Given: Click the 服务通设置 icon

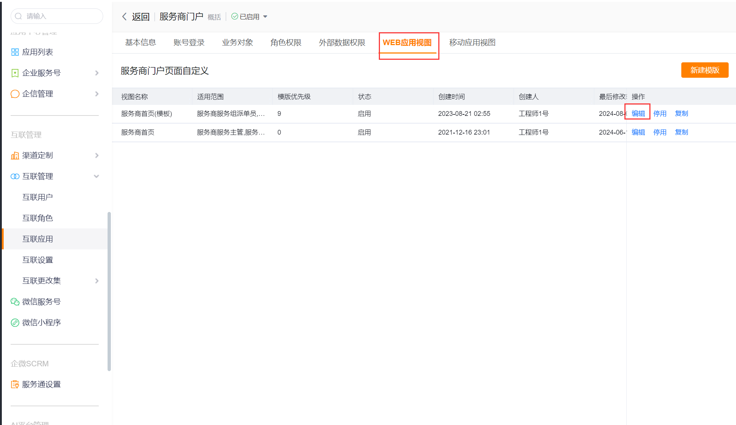Looking at the screenshot, I should 15,384.
